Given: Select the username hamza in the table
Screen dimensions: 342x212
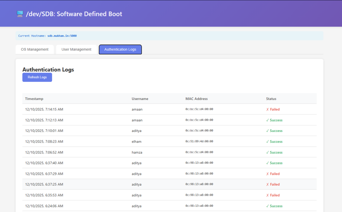Looking at the screenshot, I should pos(137,152).
